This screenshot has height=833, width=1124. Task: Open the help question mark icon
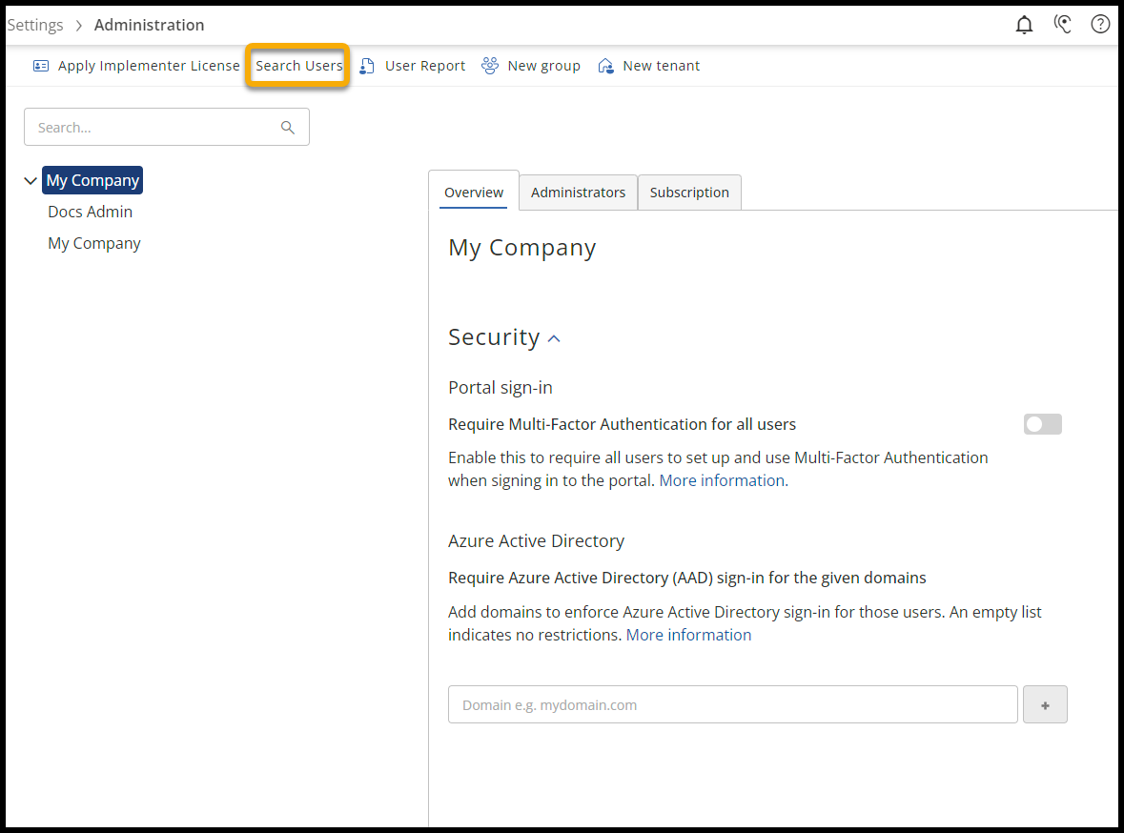pyautogui.click(x=1100, y=25)
